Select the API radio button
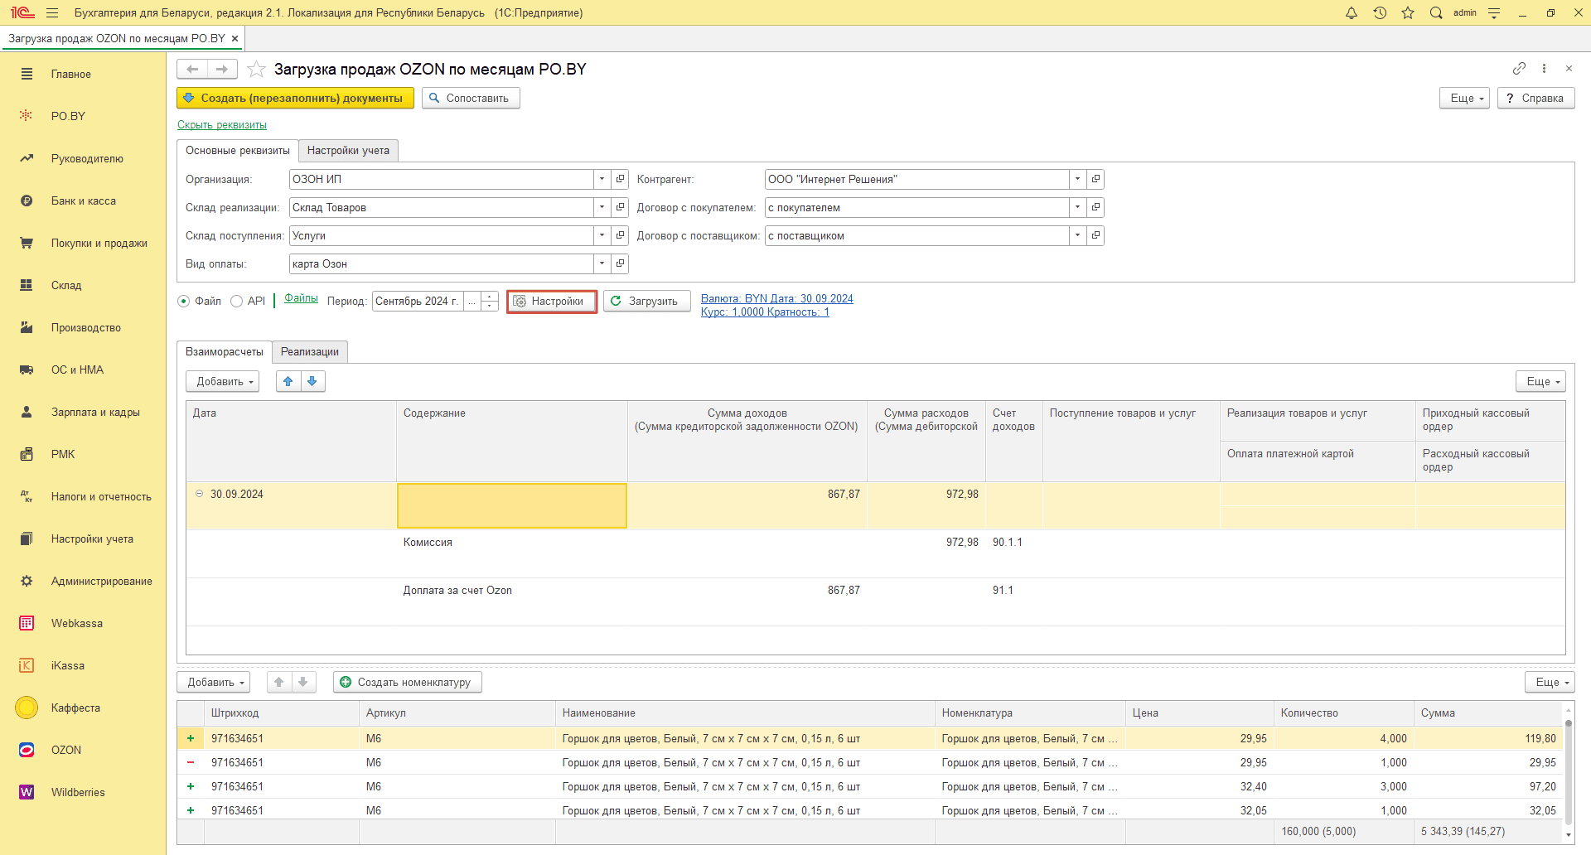The image size is (1591, 855). (x=236, y=301)
